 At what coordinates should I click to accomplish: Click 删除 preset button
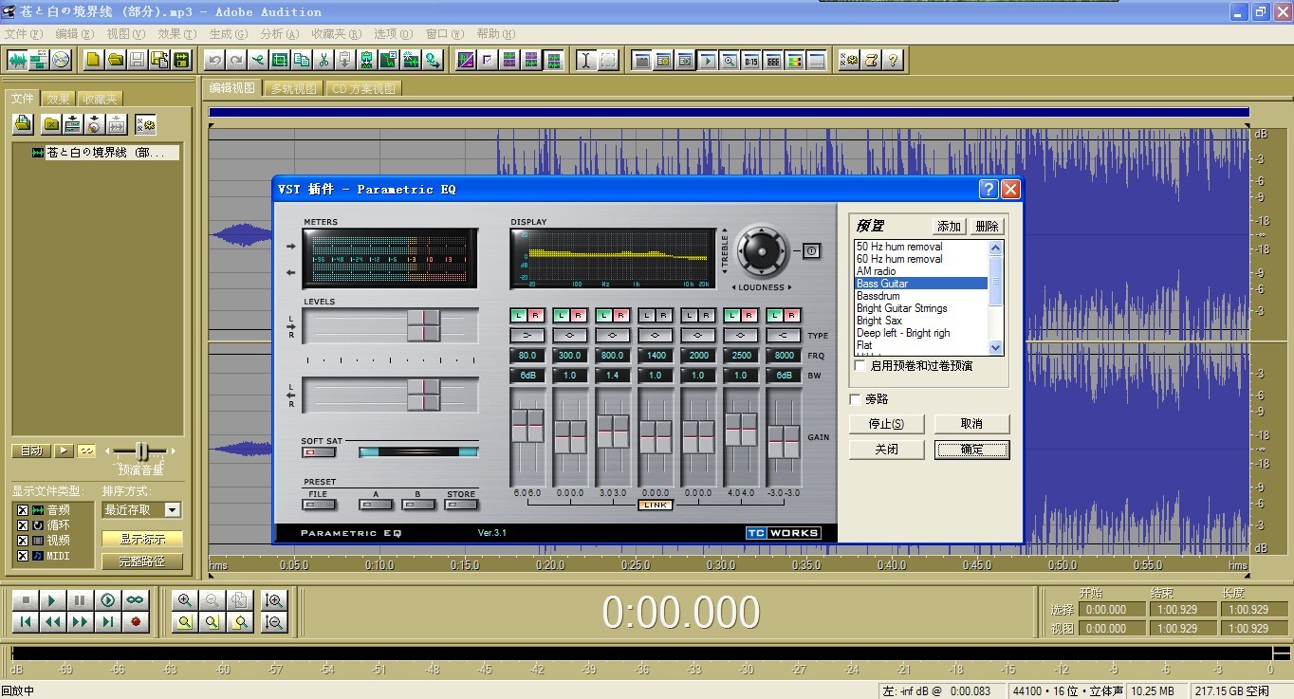coord(987,226)
